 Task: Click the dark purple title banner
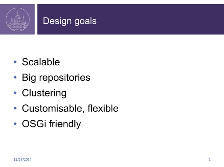131,19
